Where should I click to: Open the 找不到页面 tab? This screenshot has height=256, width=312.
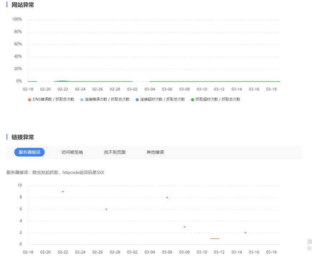click(115, 152)
